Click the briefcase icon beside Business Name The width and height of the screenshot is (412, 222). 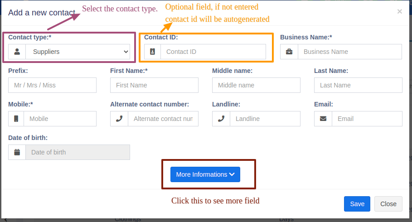point(289,52)
